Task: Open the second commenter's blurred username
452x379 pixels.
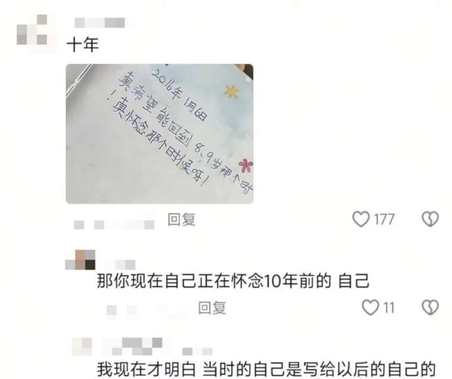Action: [x=121, y=264]
